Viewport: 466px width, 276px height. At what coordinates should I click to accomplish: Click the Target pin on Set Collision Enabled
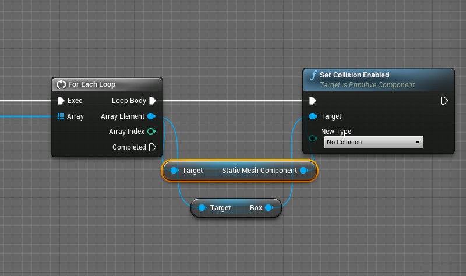[x=313, y=116]
